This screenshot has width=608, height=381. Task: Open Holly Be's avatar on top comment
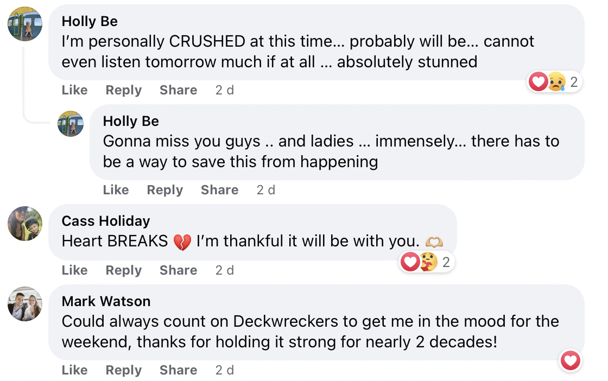25,24
